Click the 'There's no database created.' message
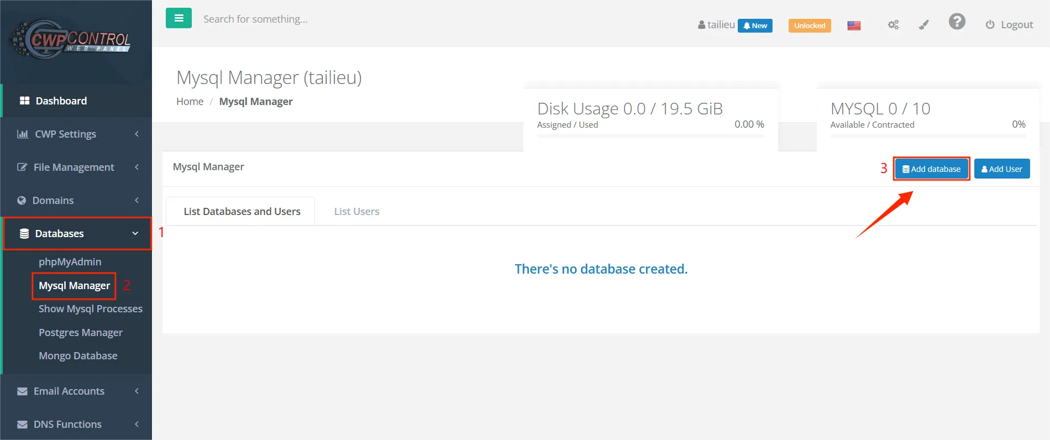 click(601, 269)
